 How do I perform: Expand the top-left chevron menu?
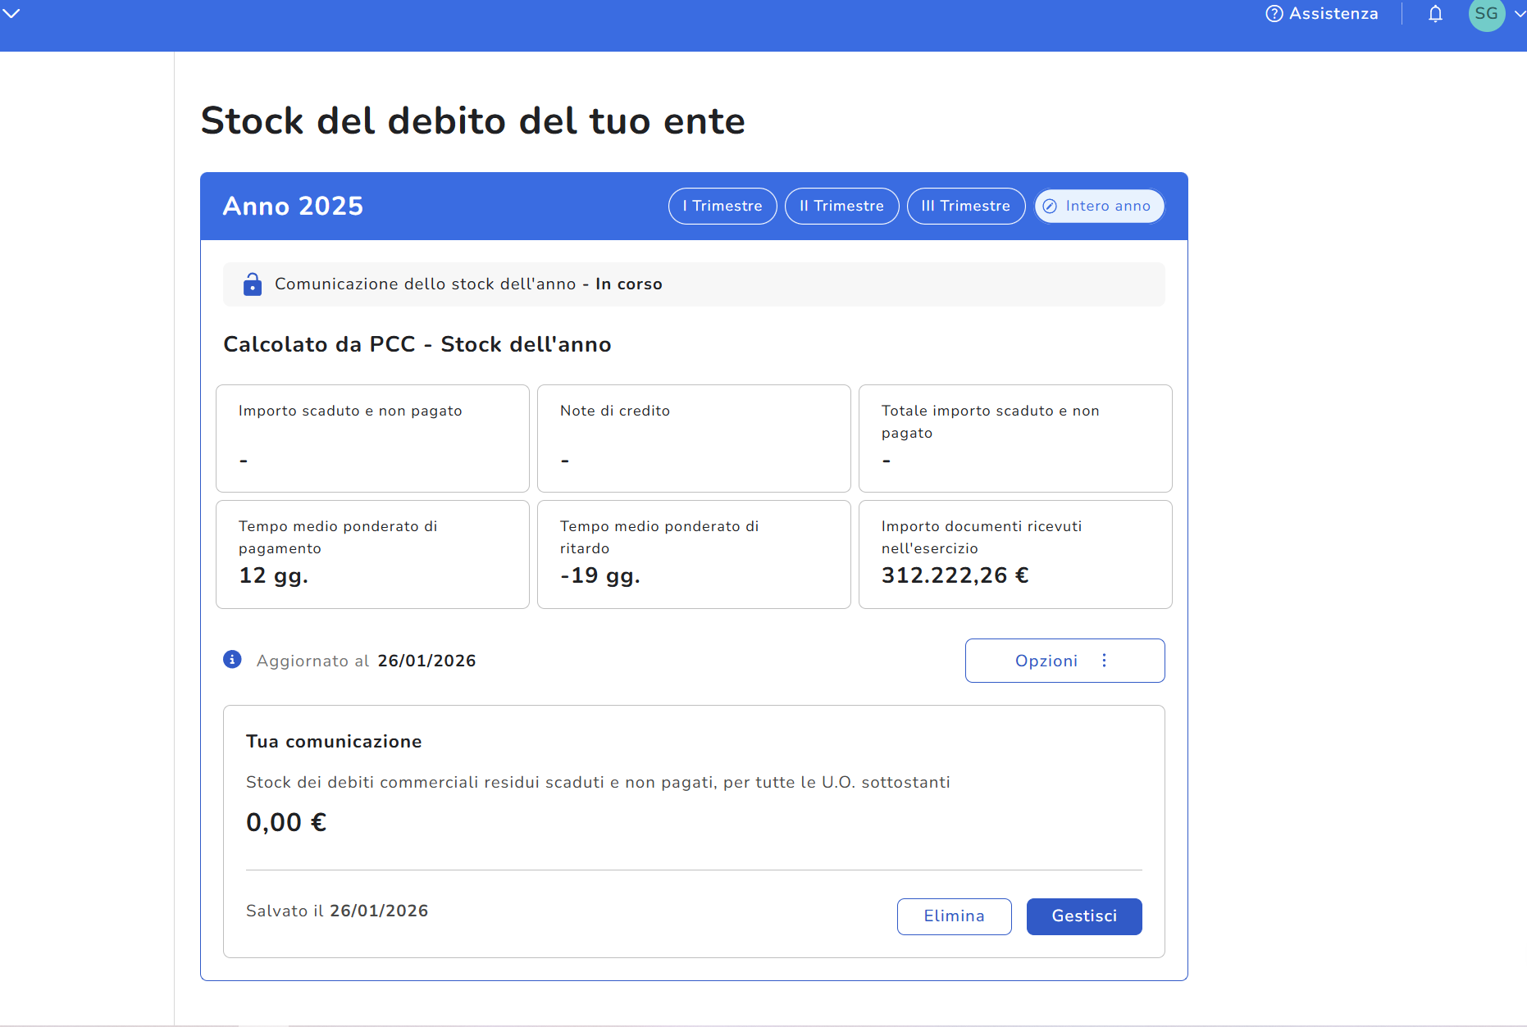point(11,14)
